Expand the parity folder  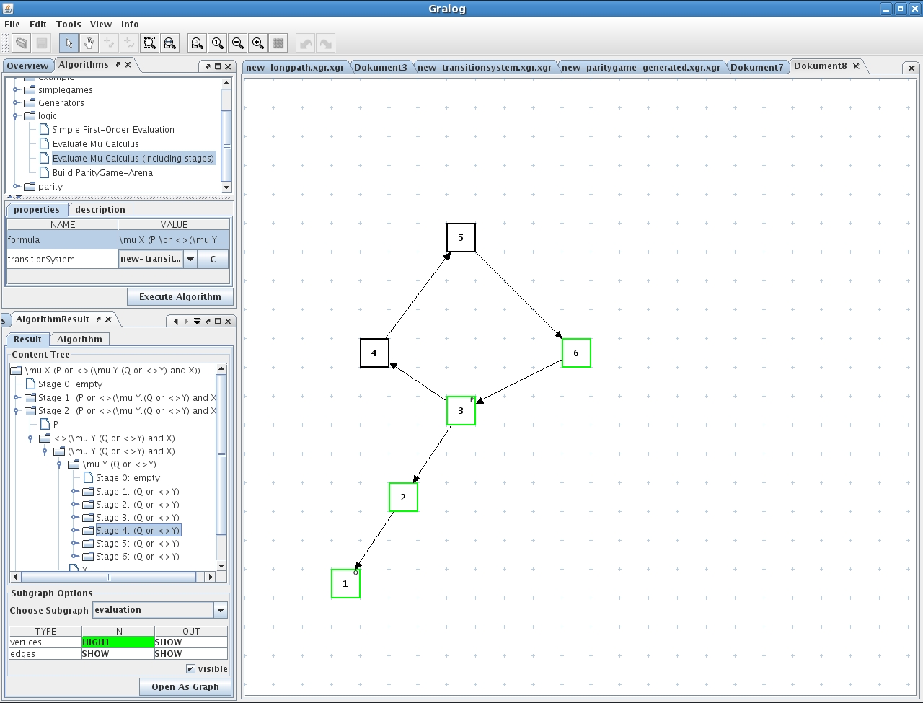tap(16, 187)
